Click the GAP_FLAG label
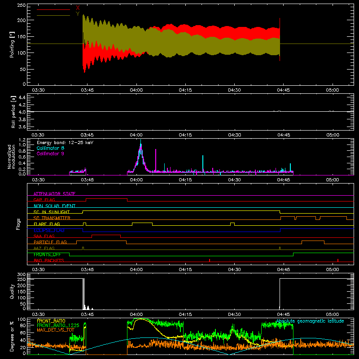This screenshot has width=359, height=359. coord(44,200)
